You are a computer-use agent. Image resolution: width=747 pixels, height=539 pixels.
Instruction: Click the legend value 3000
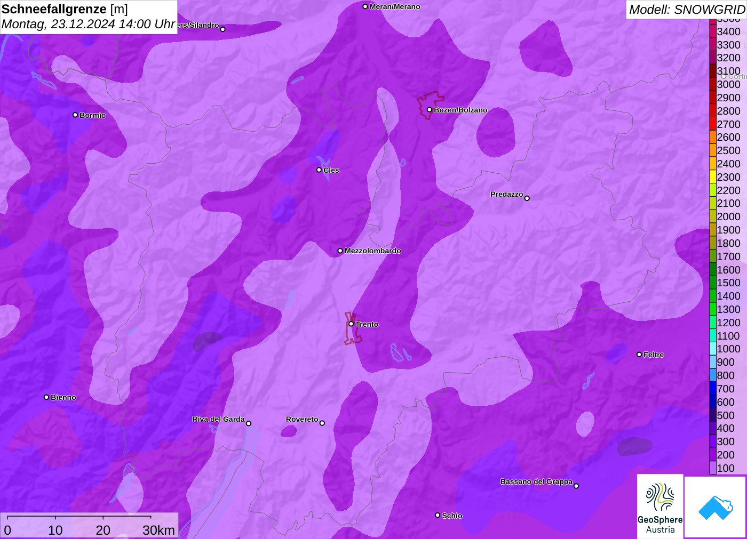(729, 84)
